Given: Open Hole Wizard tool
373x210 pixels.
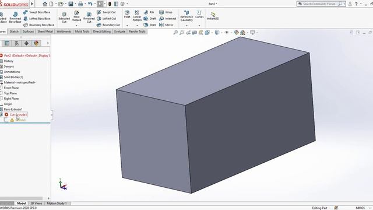Looking at the screenshot, I should (x=76, y=16).
